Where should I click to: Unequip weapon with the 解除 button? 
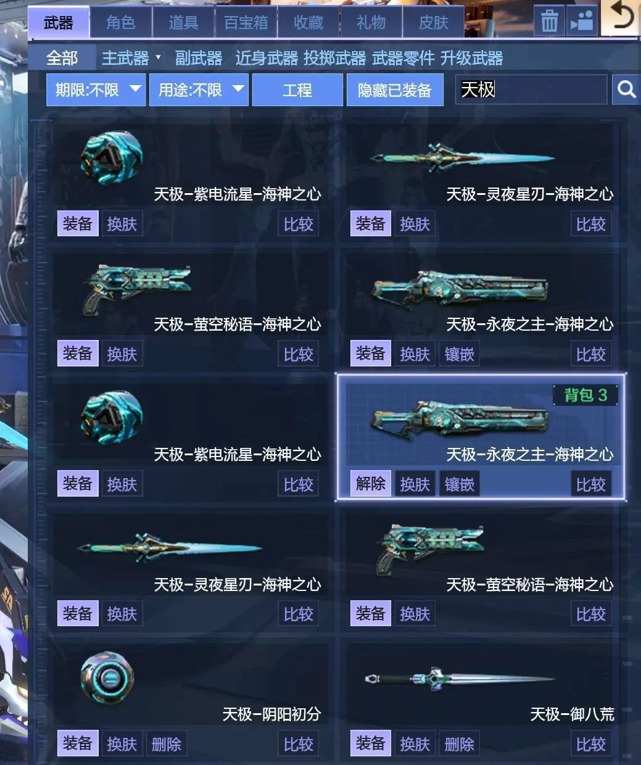[x=370, y=484]
